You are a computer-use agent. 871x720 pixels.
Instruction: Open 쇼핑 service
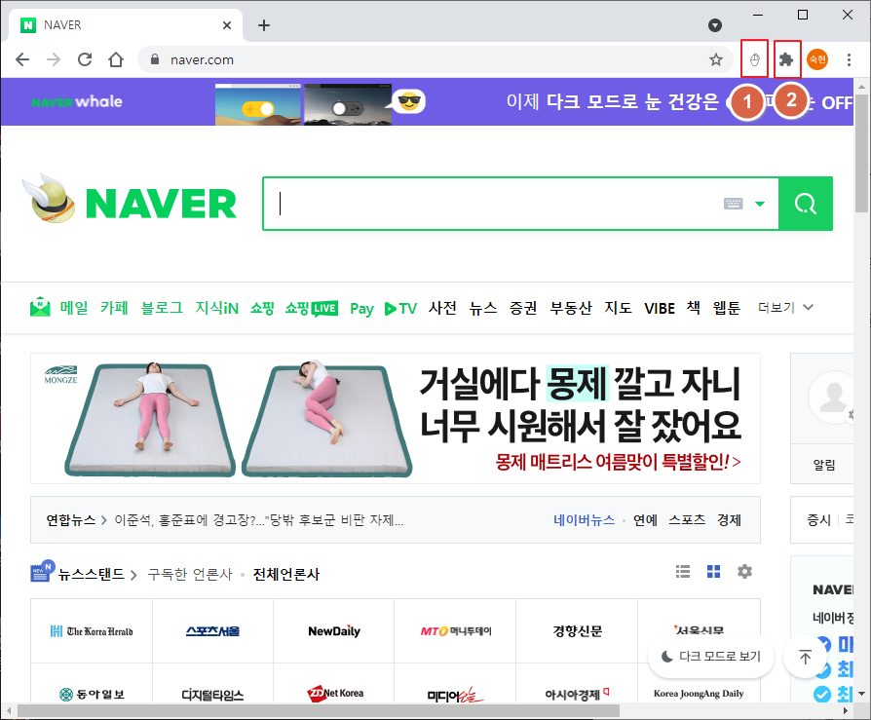click(262, 308)
